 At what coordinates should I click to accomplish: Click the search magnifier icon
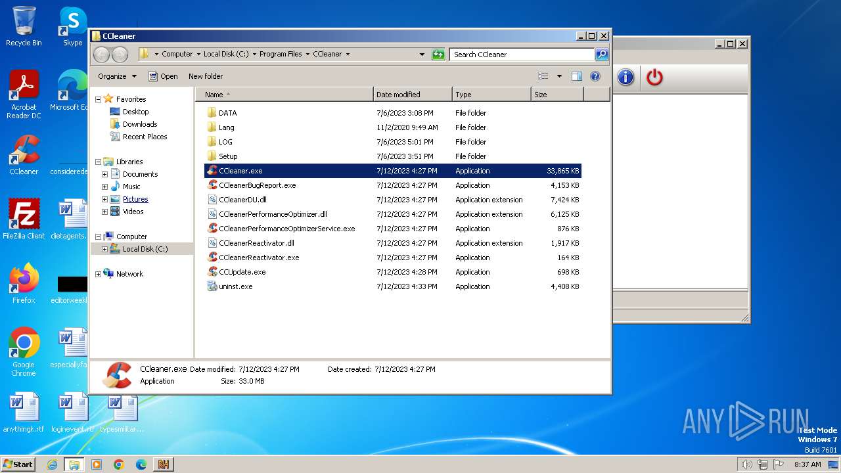601,55
